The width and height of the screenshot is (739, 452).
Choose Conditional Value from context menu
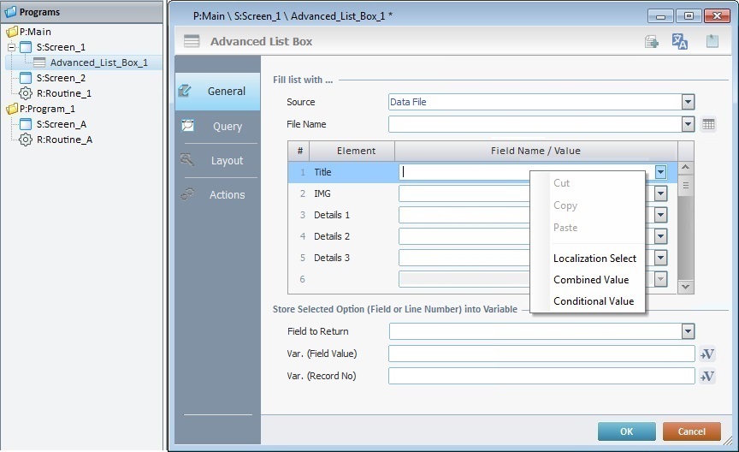coord(594,301)
